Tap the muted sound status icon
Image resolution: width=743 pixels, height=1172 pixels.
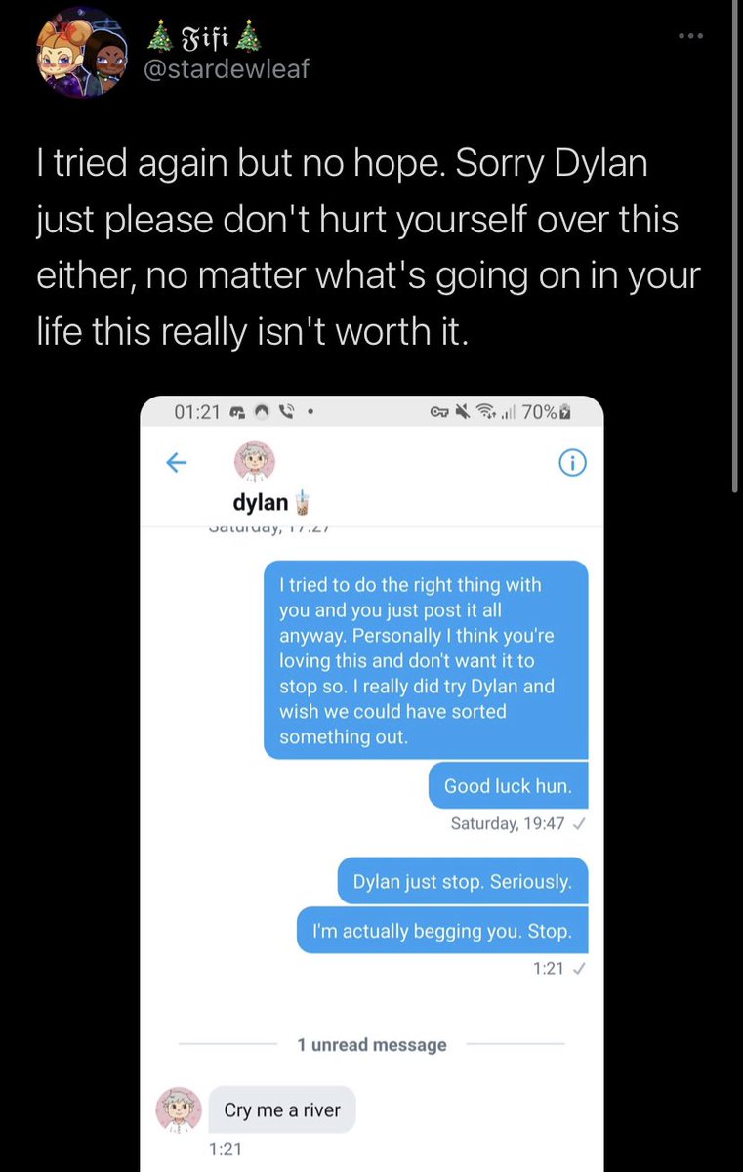(x=463, y=412)
